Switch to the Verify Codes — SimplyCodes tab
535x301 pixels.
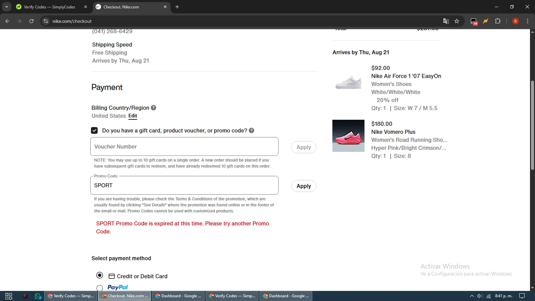50,7
